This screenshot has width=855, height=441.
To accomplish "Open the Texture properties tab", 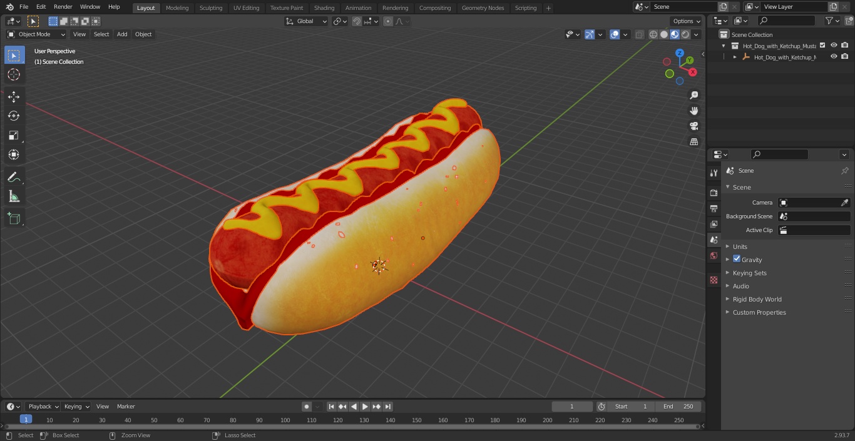I will click(x=714, y=280).
